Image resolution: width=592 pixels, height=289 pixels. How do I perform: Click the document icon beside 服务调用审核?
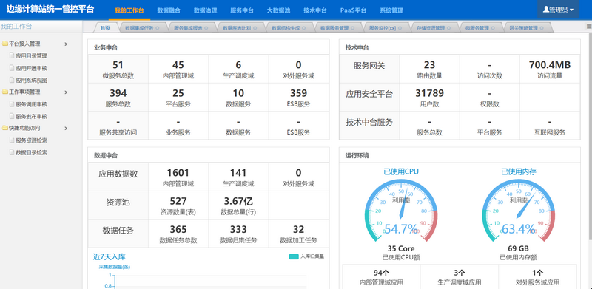click(x=12, y=104)
